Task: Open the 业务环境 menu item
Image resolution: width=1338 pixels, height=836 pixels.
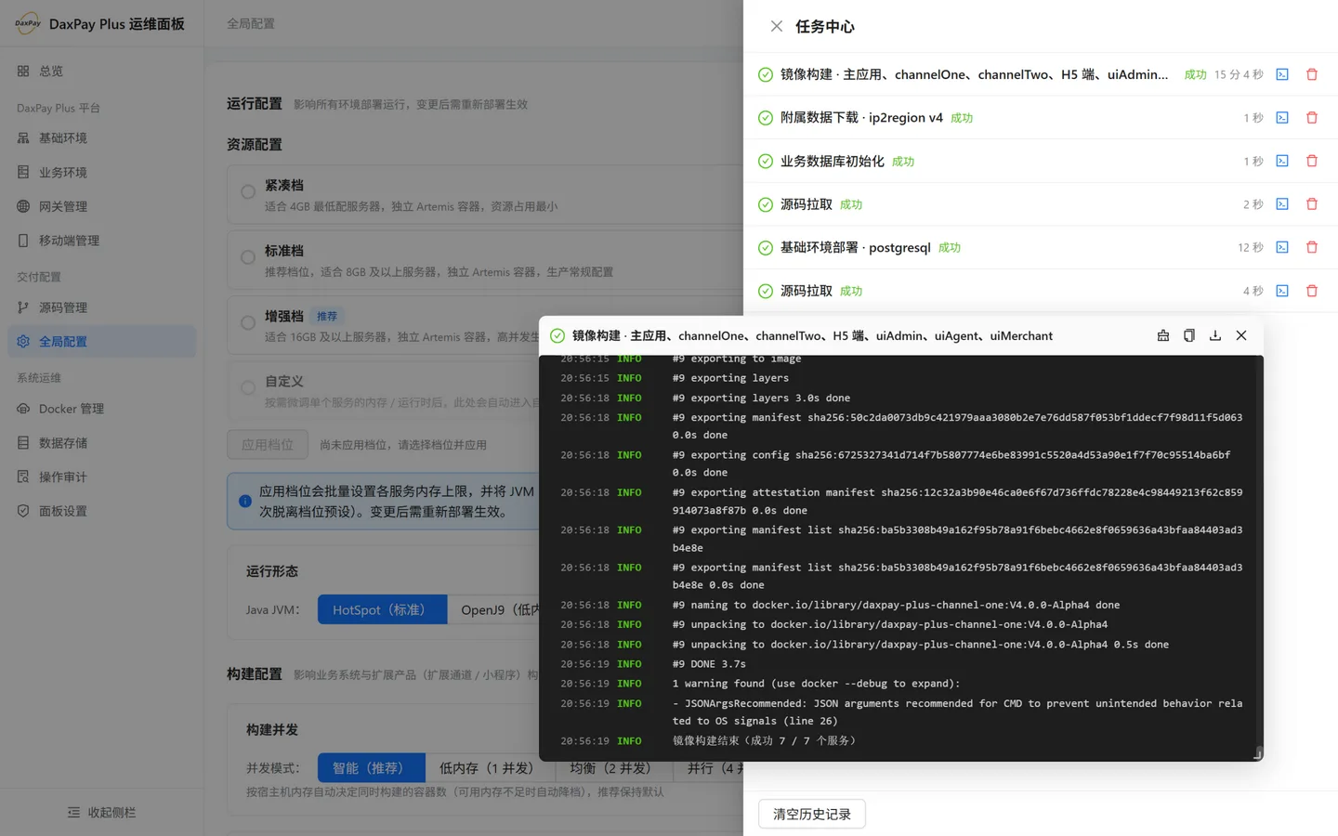Action: pyautogui.click(x=101, y=172)
